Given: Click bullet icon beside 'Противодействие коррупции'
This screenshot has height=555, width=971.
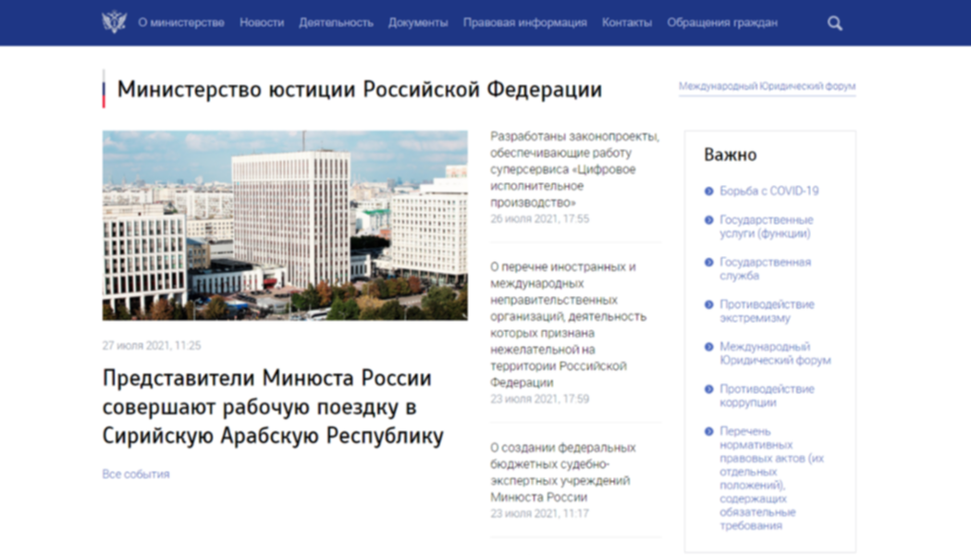Looking at the screenshot, I should (709, 389).
